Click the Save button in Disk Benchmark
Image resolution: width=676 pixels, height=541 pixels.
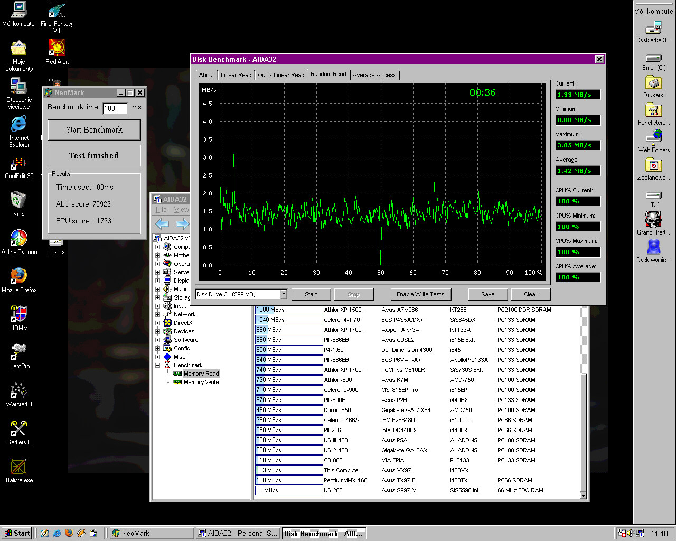coord(488,294)
